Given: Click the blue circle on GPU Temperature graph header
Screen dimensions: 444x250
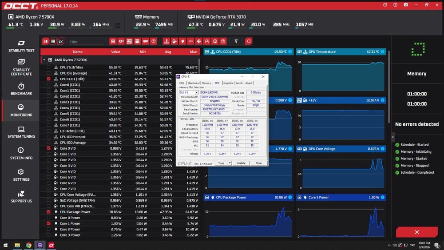Looking at the screenshot, I should (x=383, y=52).
